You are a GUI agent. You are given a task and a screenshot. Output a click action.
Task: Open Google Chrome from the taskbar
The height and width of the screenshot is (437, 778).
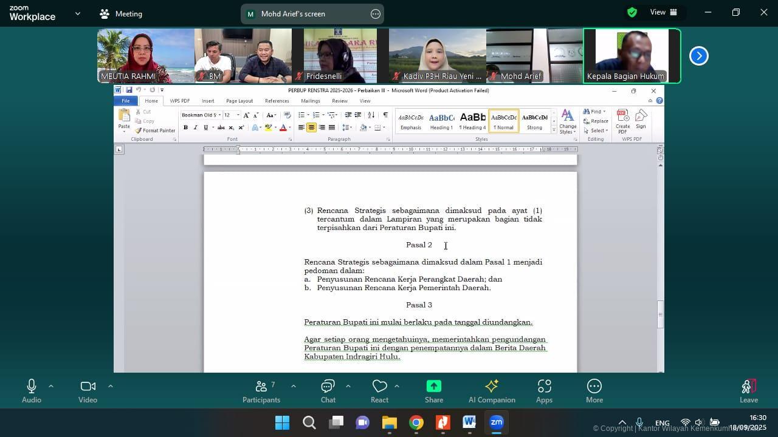[x=416, y=422]
